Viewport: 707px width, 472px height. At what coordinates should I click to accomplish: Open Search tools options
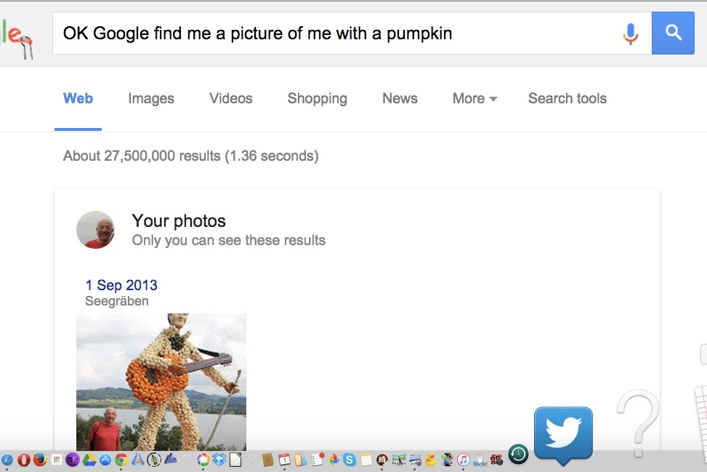567,98
